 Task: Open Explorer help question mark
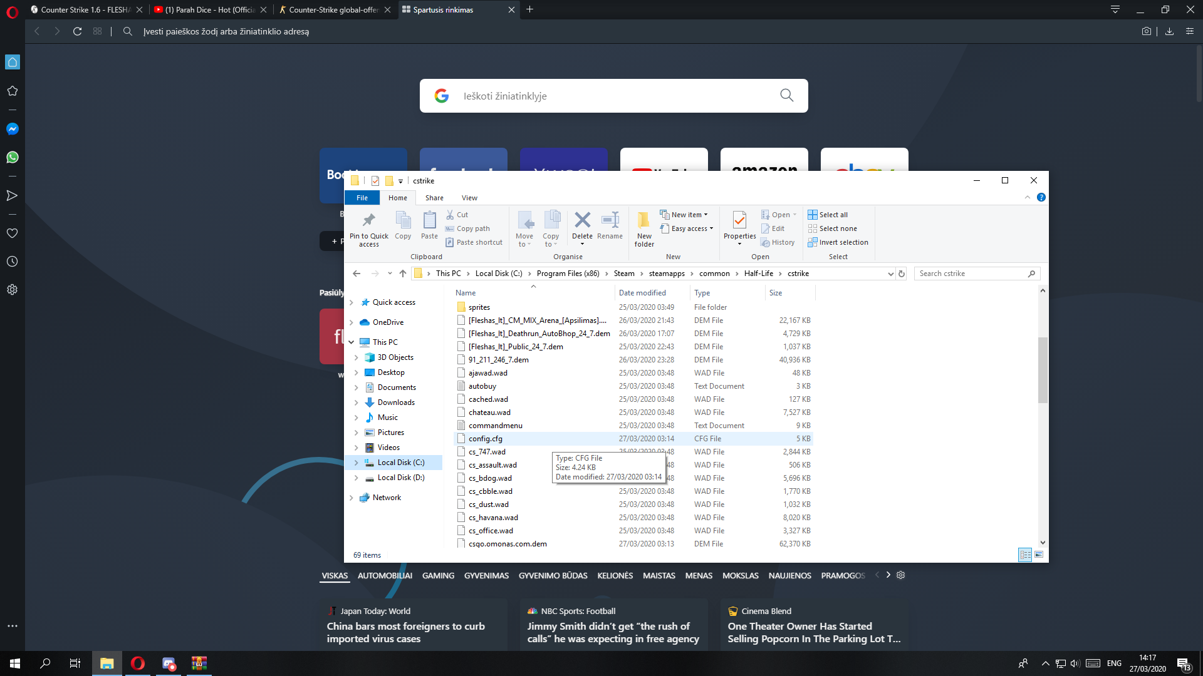(x=1041, y=197)
